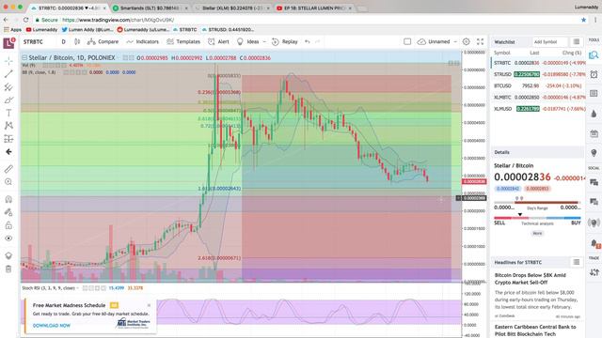602x338 pixels.
Task: Remove drawings with trash icon
Action: coord(8,269)
